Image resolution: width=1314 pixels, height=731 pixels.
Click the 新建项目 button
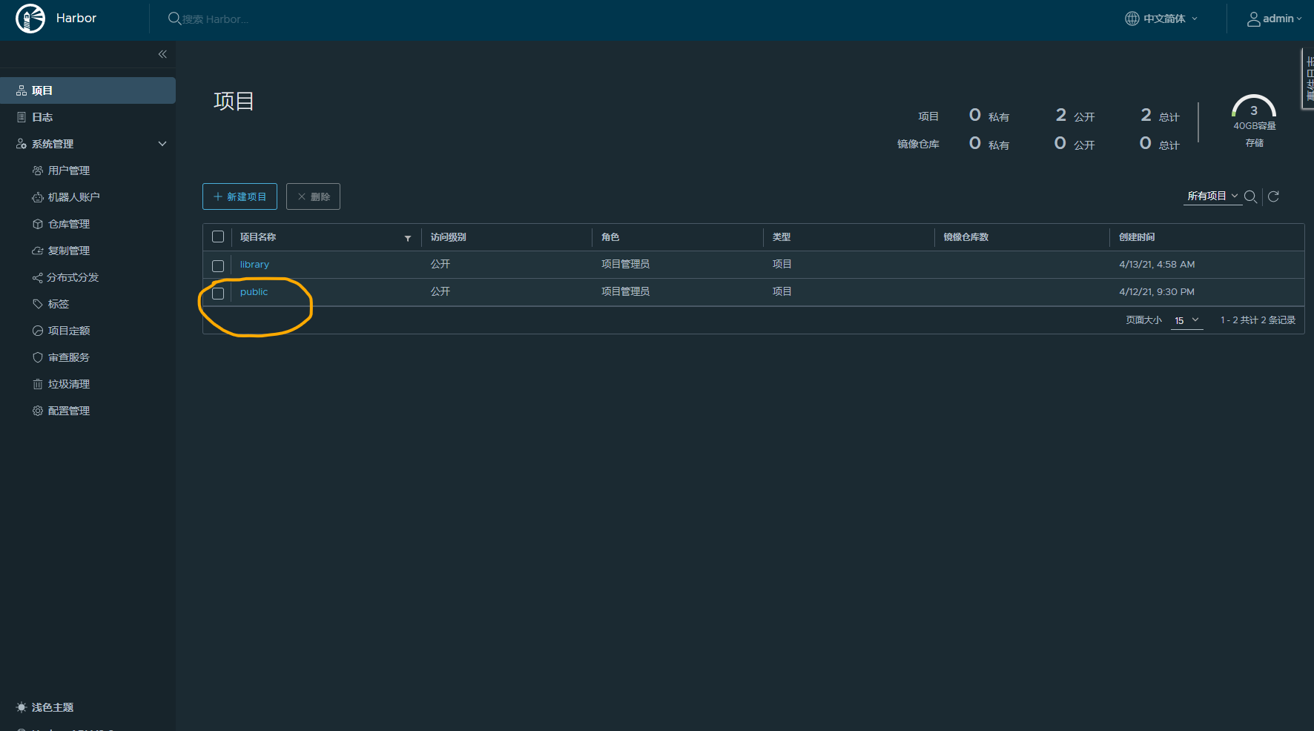pos(240,196)
